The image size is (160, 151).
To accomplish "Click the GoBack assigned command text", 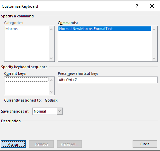I will coord(51,100).
